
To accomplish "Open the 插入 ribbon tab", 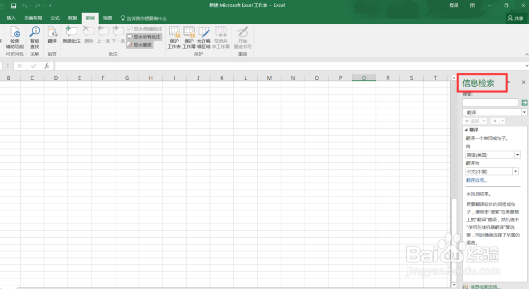I will click(x=11, y=18).
